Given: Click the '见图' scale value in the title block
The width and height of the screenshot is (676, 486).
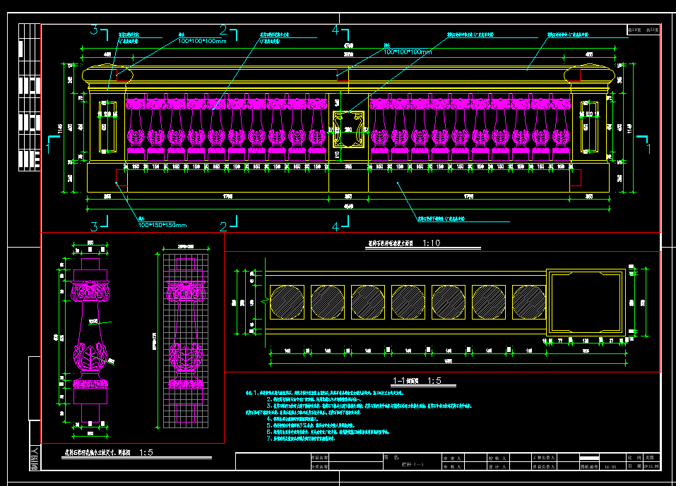Looking at the screenshot, I should click(650, 458).
